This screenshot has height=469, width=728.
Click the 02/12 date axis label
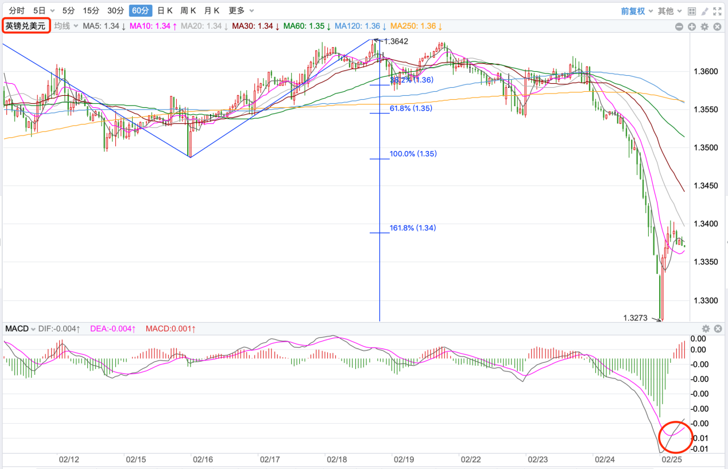pyautogui.click(x=69, y=460)
